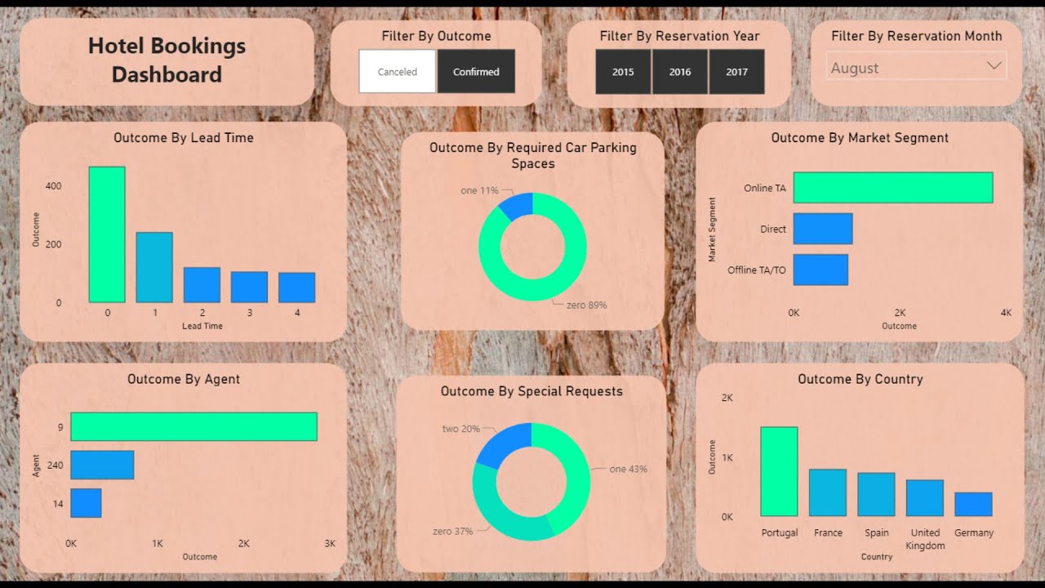Click 'Outcome By Required Car Parking Spaces' title
This screenshot has width=1045, height=588.
click(x=532, y=155)
